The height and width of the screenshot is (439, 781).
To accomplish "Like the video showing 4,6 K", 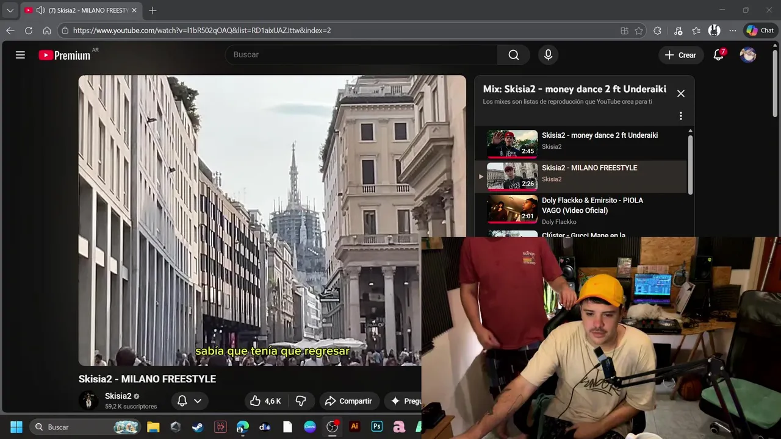I will (x=265, y=401).
